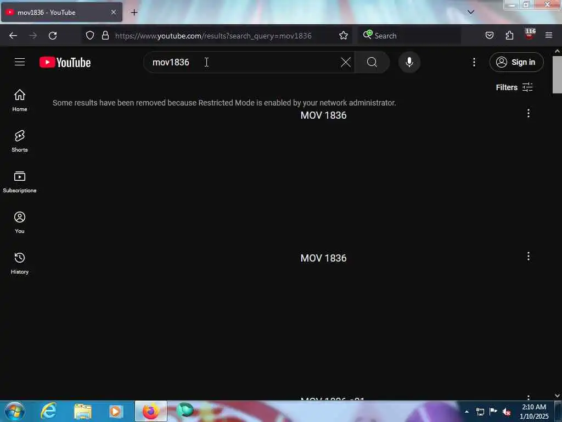Open Windows Explorer folder on the taskbar

pyautogui.click(x=83, y=412)
